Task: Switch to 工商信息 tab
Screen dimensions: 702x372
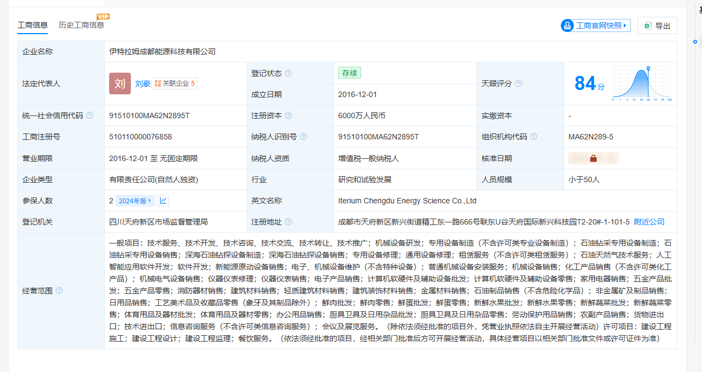Action: (33, 25)
